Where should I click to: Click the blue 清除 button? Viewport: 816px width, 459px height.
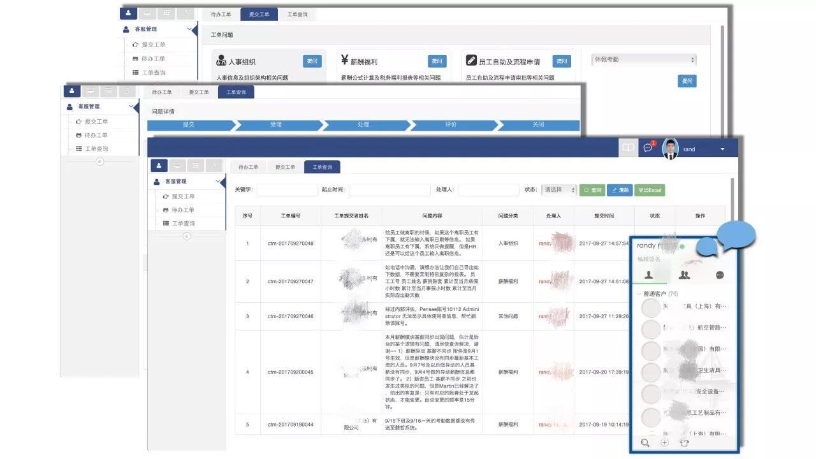(620, 190)
